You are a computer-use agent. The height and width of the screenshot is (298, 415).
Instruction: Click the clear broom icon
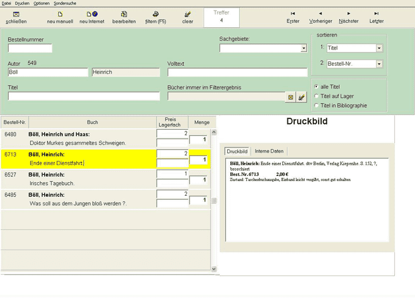pos(188,14)
